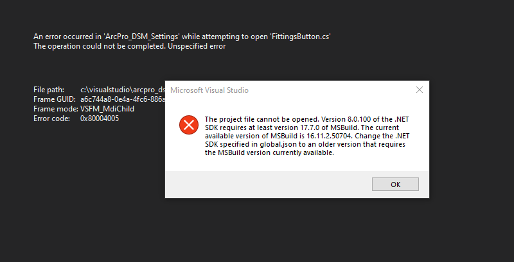
Task: Click the 'An error occurred' heading line
Action: pos(182,37)
